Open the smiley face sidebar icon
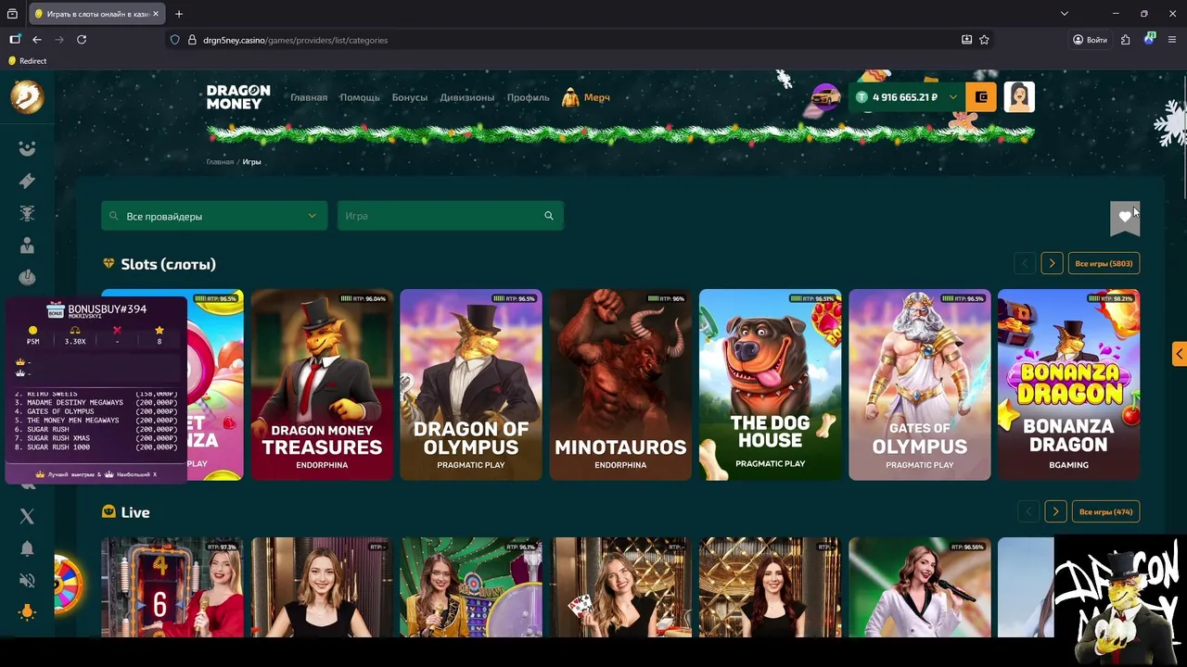This screenshot has height=667, width=1187. (27, 148)
